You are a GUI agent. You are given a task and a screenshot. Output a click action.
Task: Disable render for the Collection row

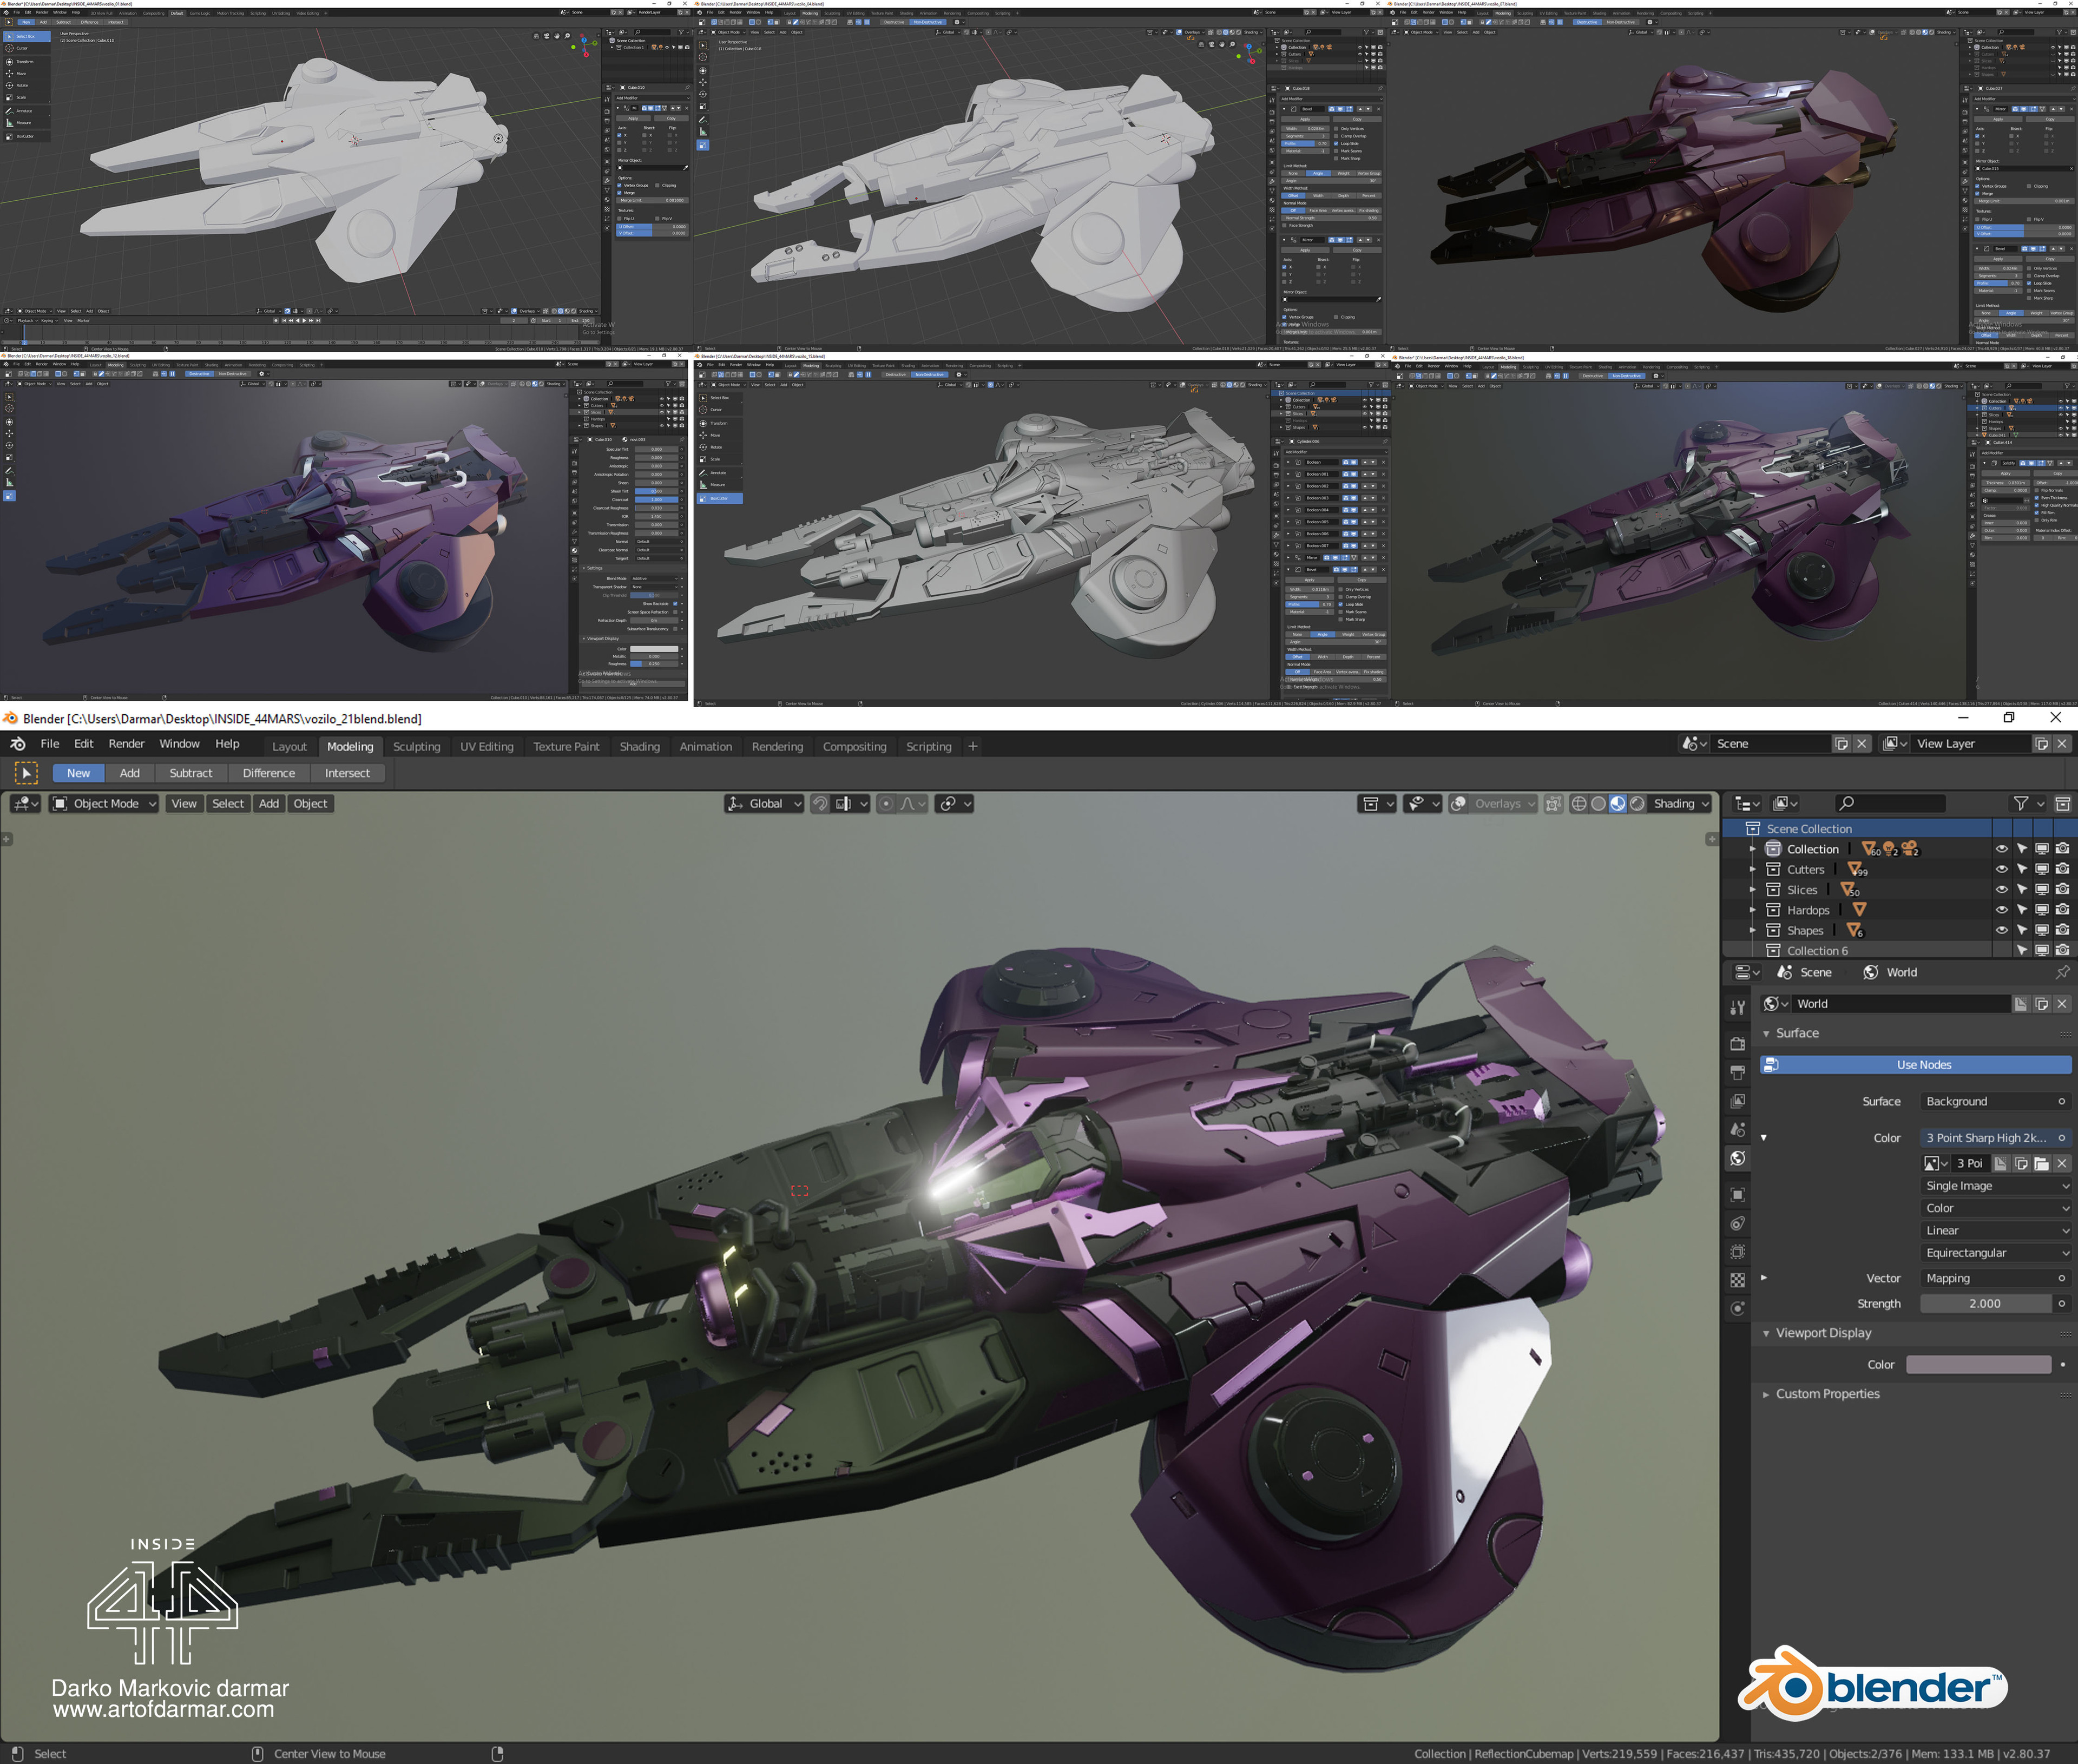(2062, 849)
